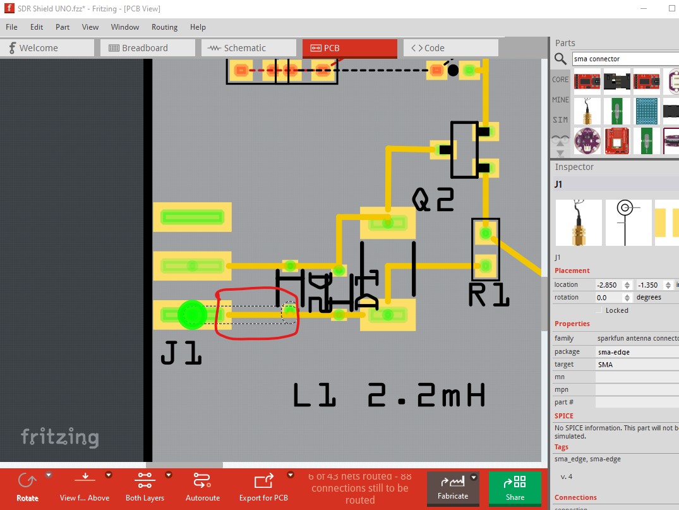Click the part # property field
The width and height of the screenshot is (679, 510).
point(637,402)
